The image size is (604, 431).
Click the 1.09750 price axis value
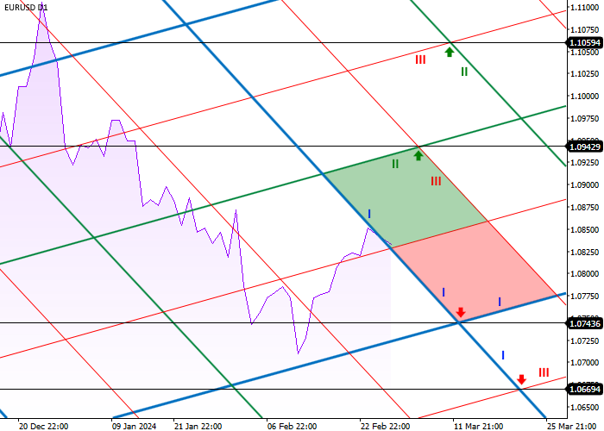[x=585, y=119]
